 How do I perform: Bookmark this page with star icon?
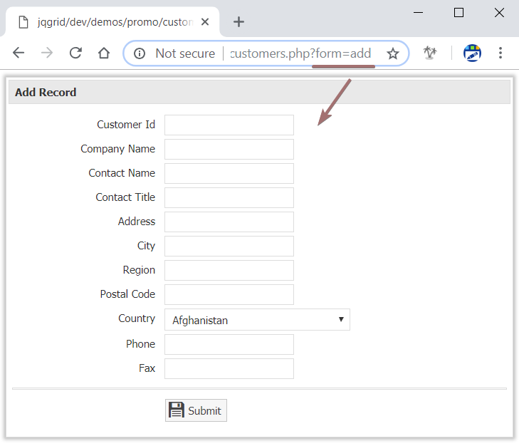(392, 53)
